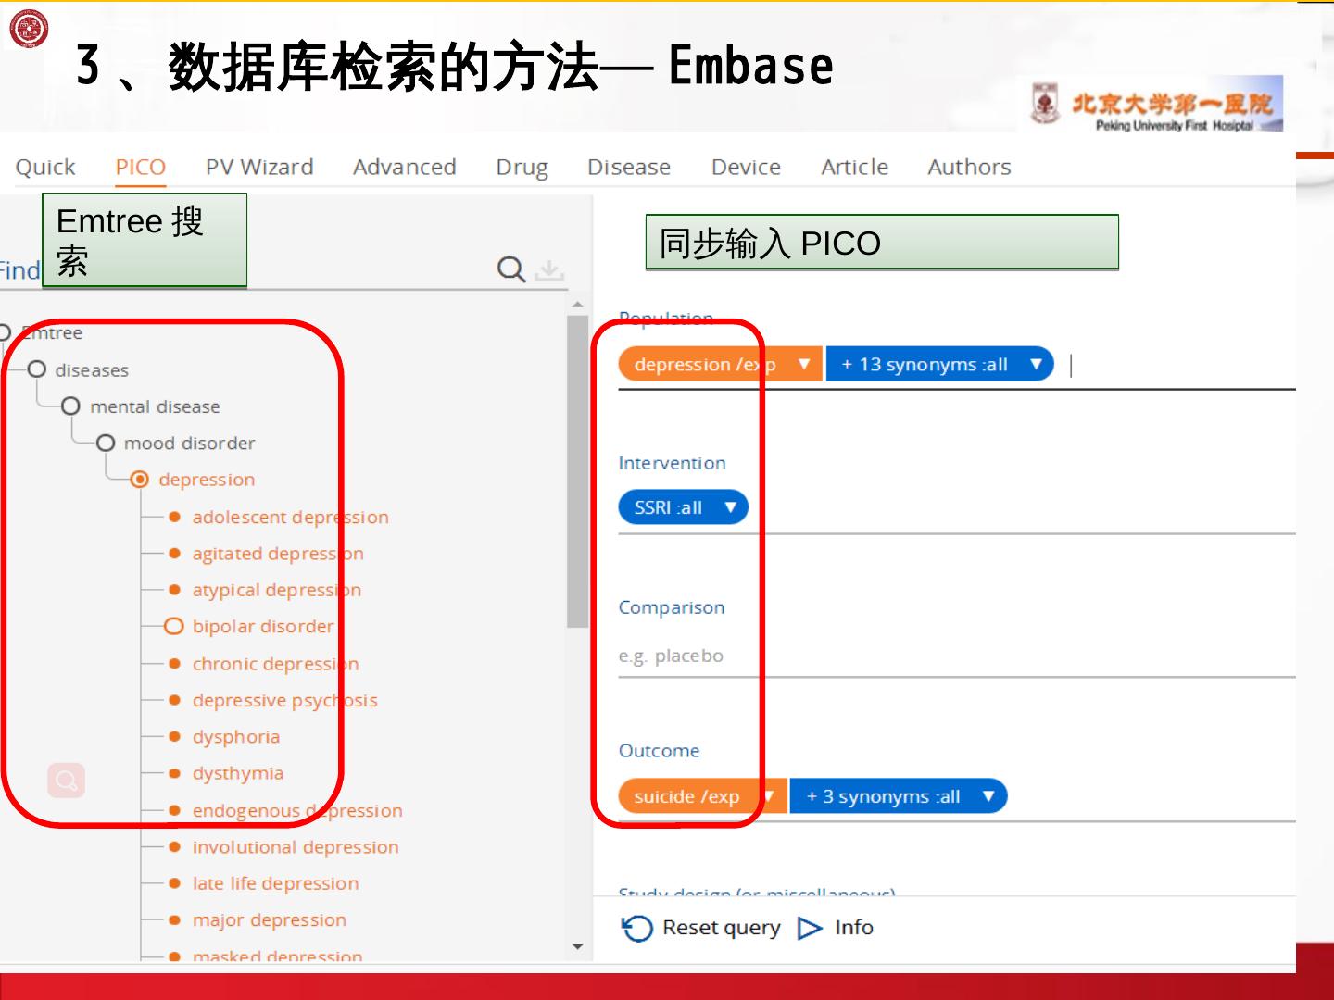Click the Comparison section label
This screenshot has width=1334, height=1000.
click(x=672, y=607)
